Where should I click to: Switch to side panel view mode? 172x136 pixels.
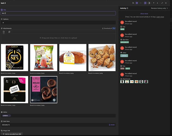(x=149, y=3)
